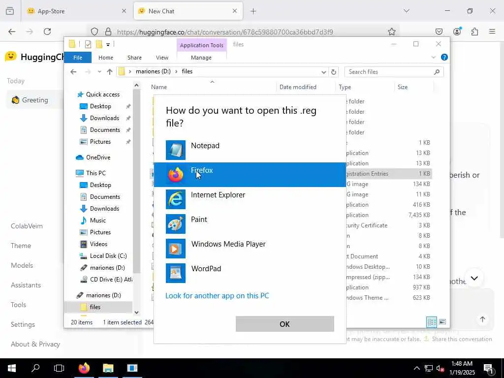Bookmark this page with the star icon
Image resolution: width=504 pixels, height=378 pixels.
391,31
